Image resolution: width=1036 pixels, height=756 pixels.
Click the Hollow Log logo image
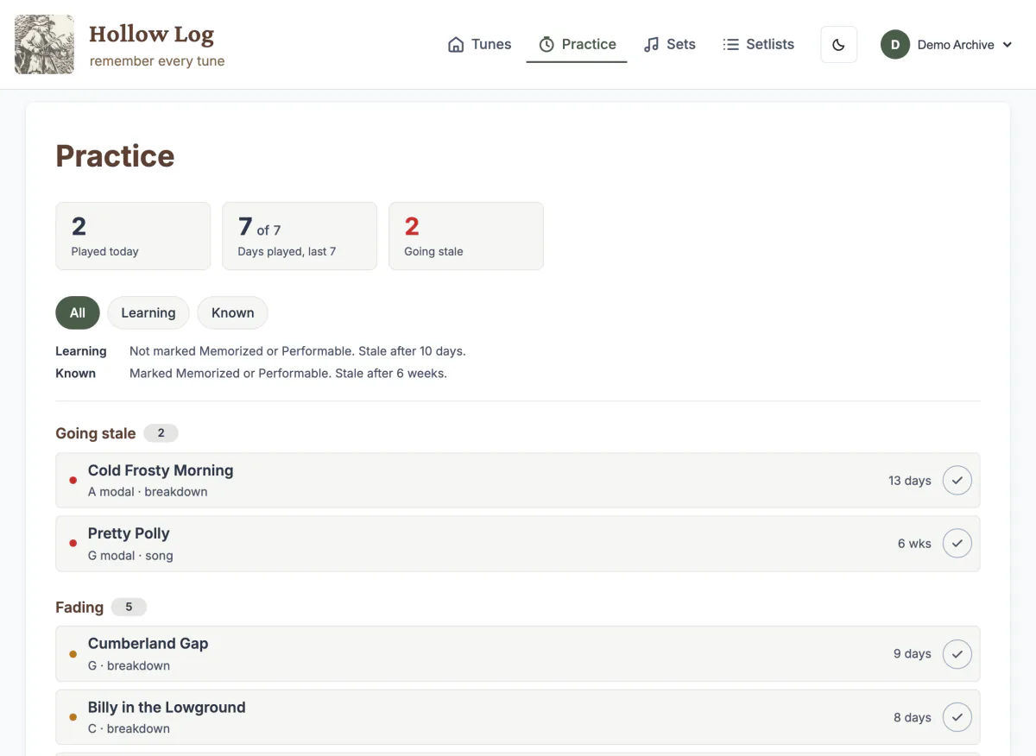(44, 44)
